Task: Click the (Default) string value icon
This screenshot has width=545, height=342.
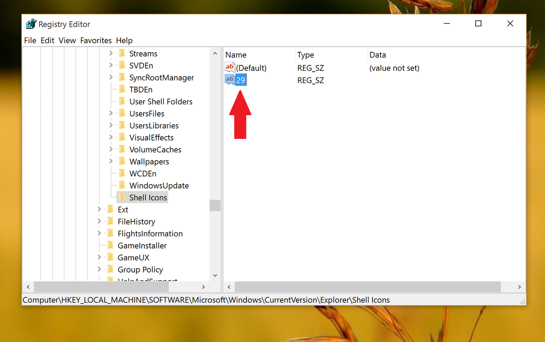Action: [230, 68]
